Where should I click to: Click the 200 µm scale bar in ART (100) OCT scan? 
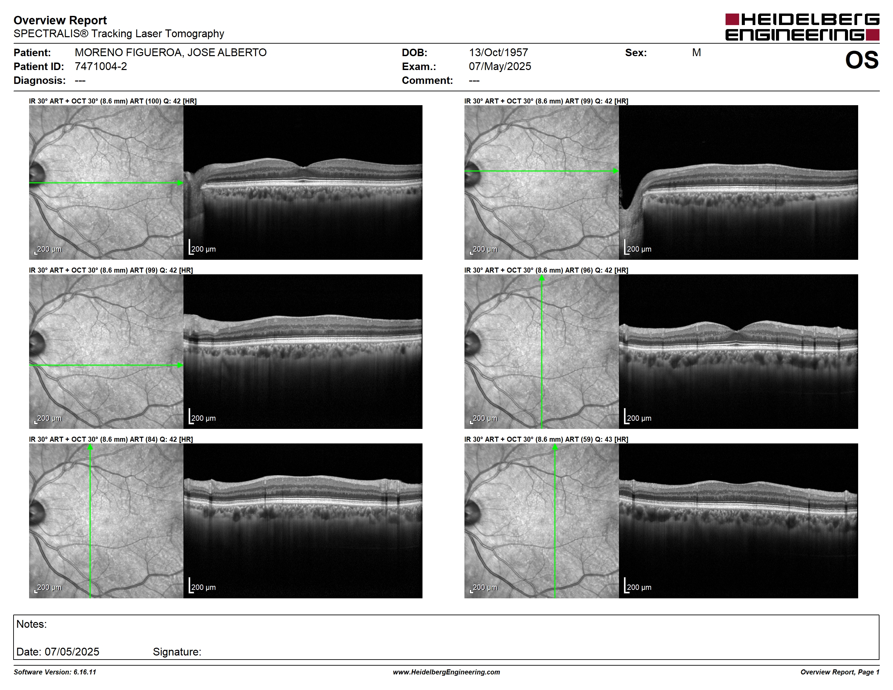point(202,248)
